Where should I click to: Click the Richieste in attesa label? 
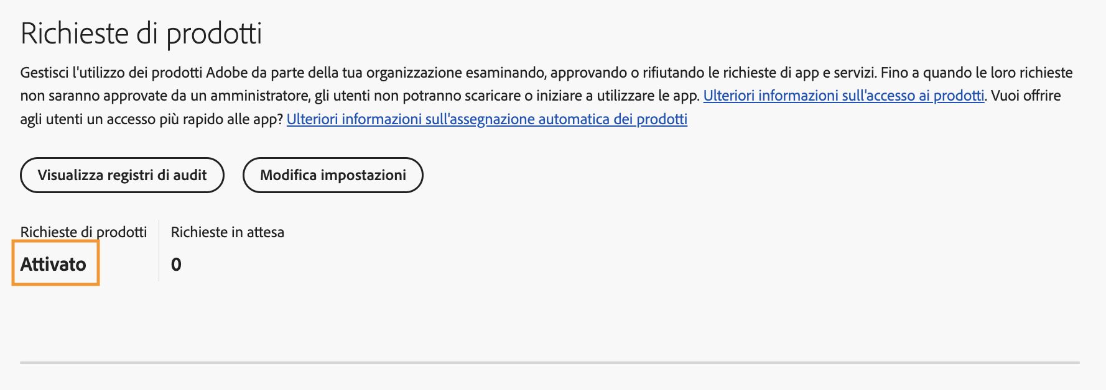tap(228, 232)
